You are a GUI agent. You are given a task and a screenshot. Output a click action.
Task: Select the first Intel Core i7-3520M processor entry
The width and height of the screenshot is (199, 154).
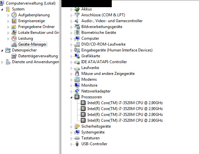pyautogui.click(x=125, y=103)
